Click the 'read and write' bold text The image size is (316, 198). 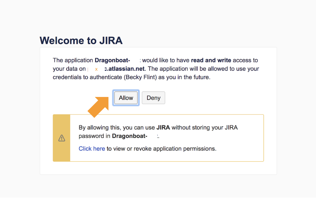coord(211,60)
